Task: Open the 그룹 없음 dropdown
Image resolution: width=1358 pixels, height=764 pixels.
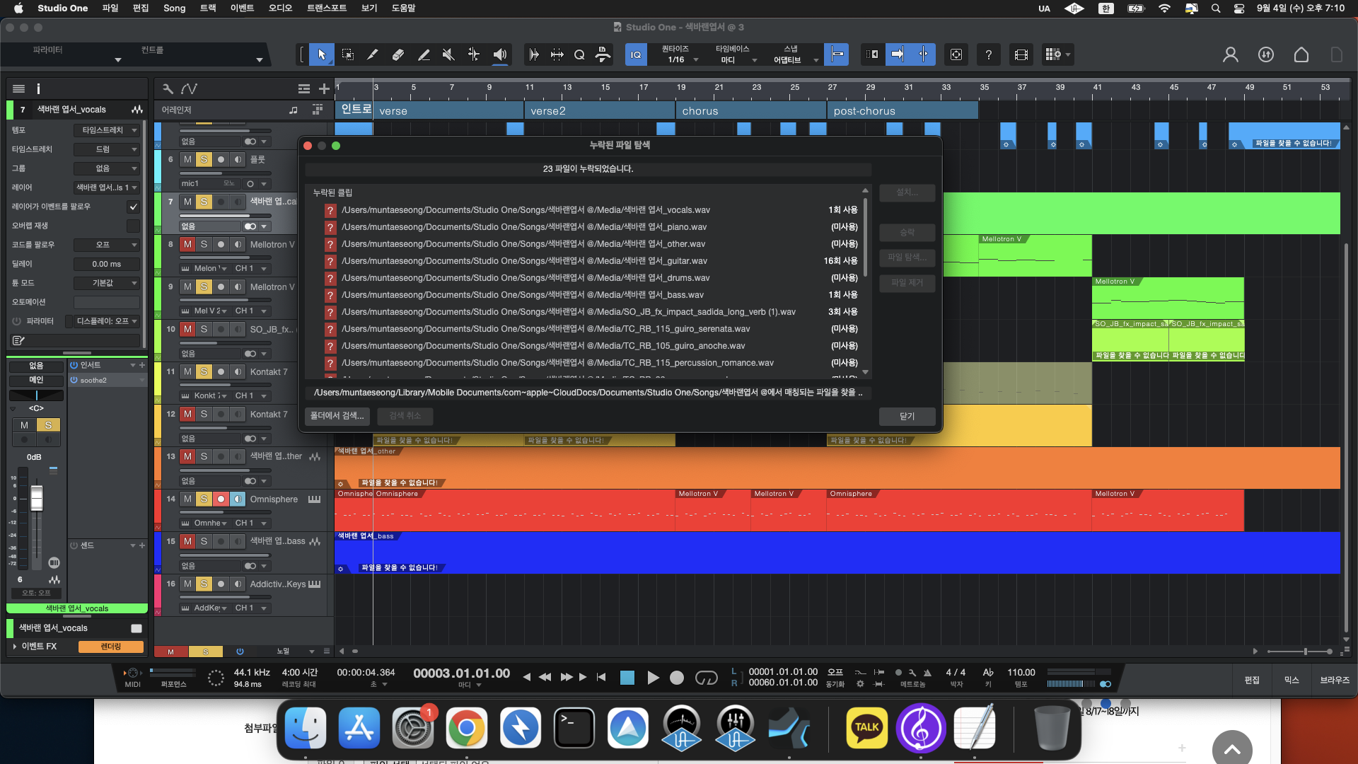Action: pos(107,168)
